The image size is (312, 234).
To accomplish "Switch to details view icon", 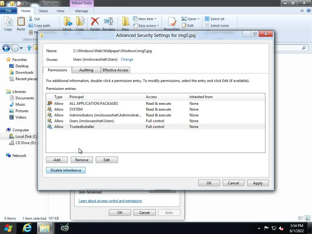I will click(300, 218).
